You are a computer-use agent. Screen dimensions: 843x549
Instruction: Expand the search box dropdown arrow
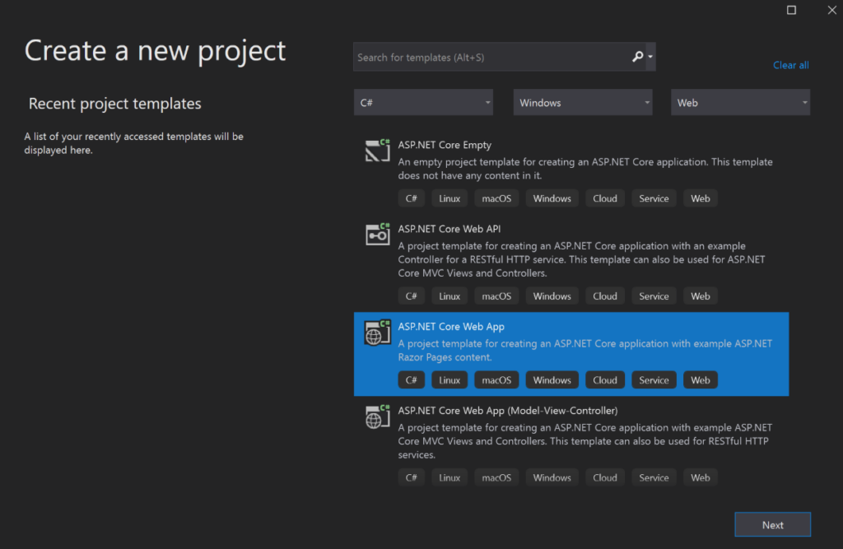point(651,56)
